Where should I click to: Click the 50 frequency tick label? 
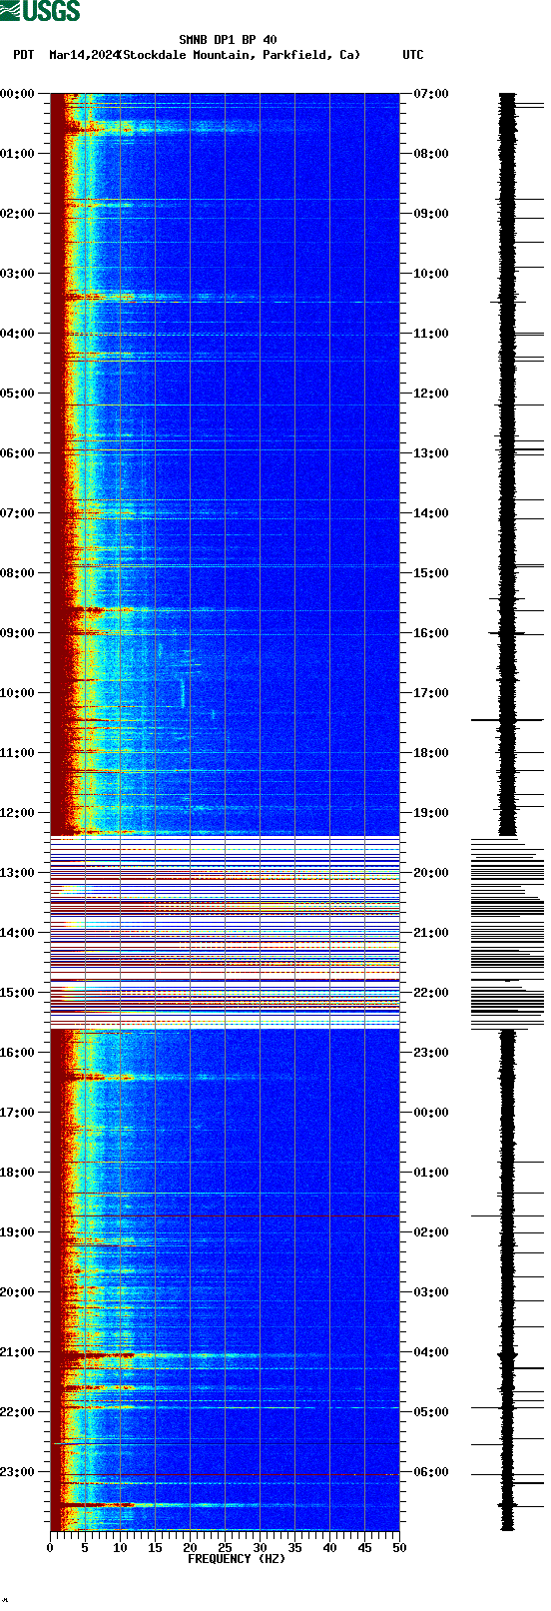(x=399, y=1548)
